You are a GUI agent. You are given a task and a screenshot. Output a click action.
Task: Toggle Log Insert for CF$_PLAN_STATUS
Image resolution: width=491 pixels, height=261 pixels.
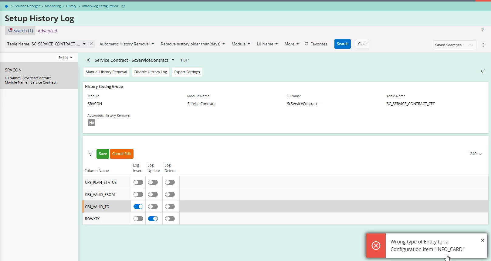[x=138, y=182]
